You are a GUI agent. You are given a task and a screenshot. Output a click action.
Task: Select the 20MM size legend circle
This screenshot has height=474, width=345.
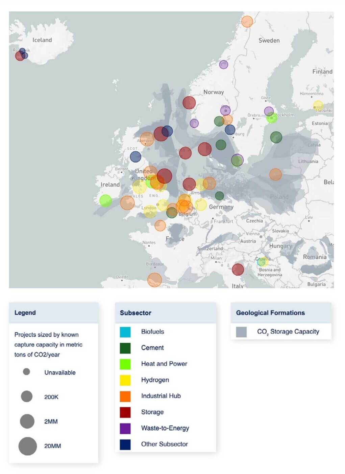(x=28, y=446)
